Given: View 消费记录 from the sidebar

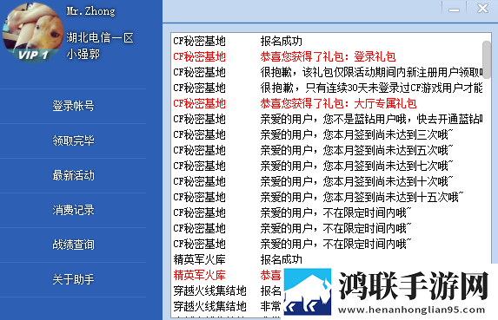Looking at the screenshot, I should coord(73,210).
